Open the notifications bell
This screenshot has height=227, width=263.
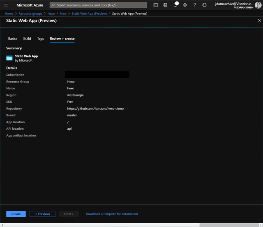coord(175,5)
